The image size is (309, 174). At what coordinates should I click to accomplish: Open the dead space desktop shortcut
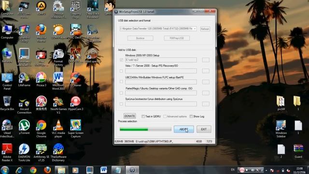click(93, 56)
